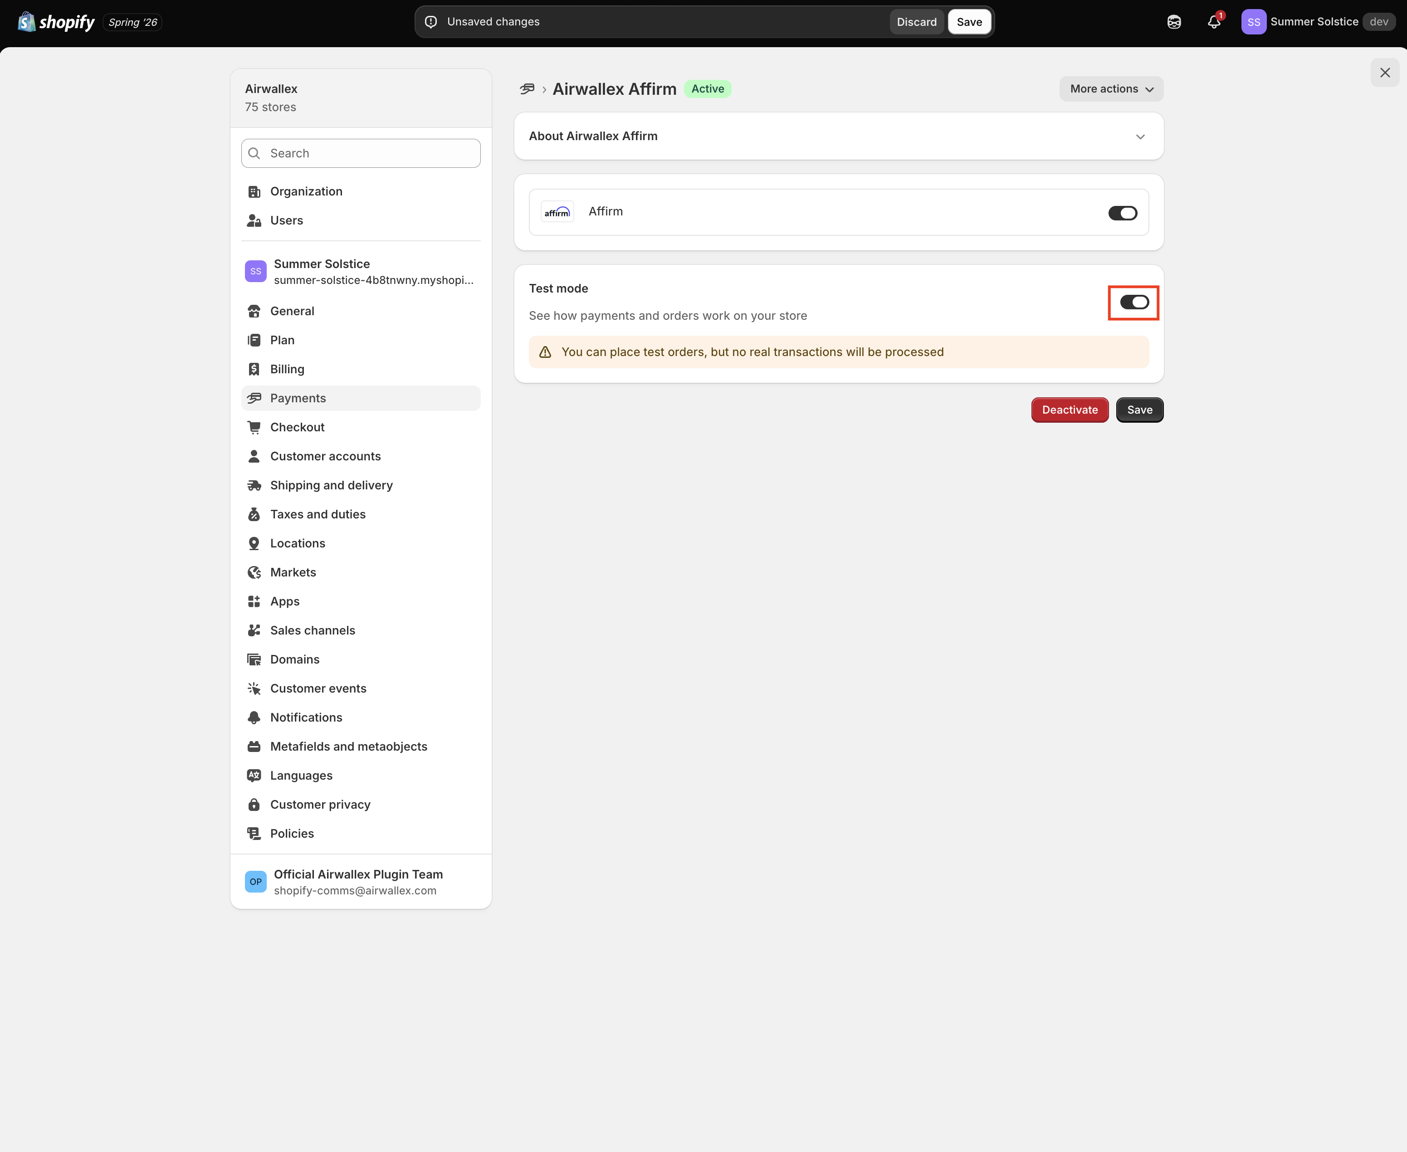Viewport: 1407px width, 1152px height.
Task: Click the test orders warning banner
Action: click(839, 351)
